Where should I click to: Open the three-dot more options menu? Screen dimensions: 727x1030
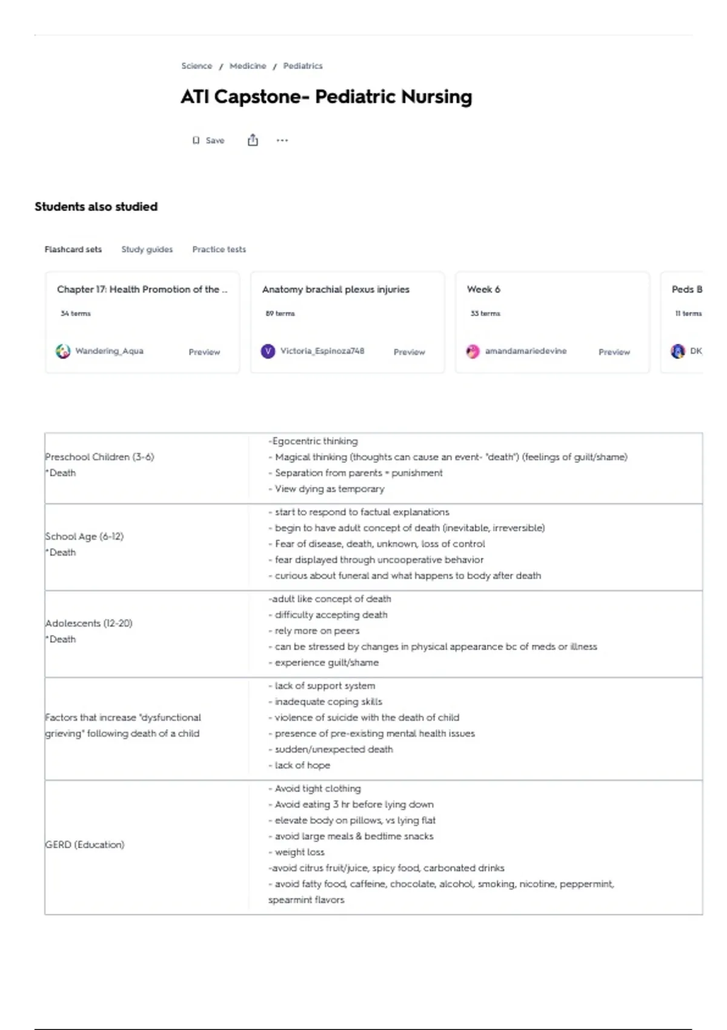tap(282, 141)
